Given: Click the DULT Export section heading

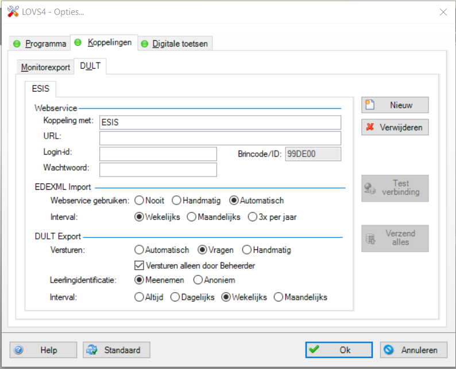Looking at the screenshot, I should click(57, 236).
